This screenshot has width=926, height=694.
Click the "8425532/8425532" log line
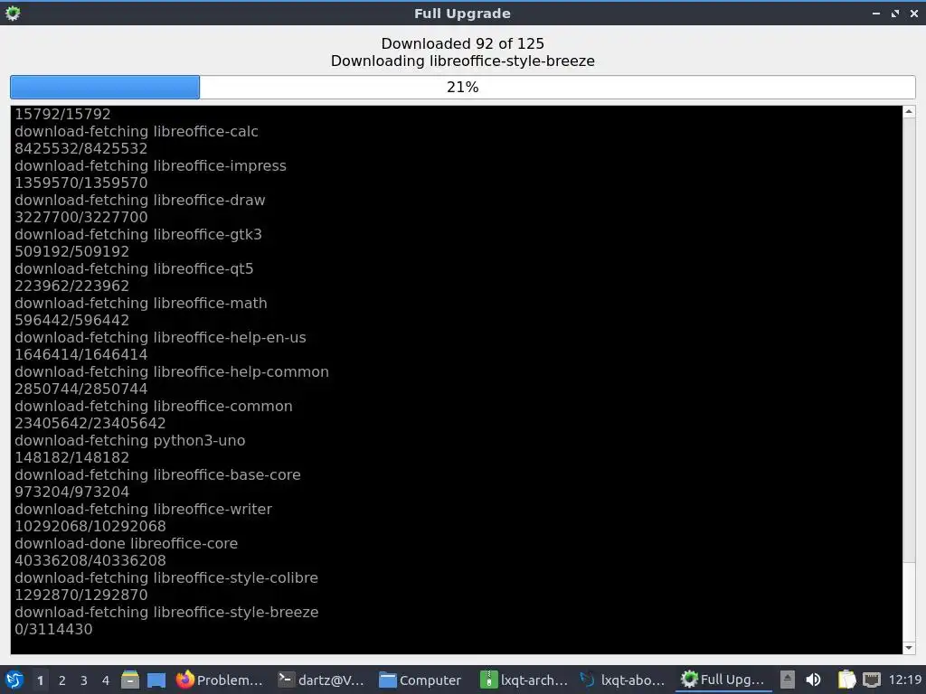[x=80, y=149]
